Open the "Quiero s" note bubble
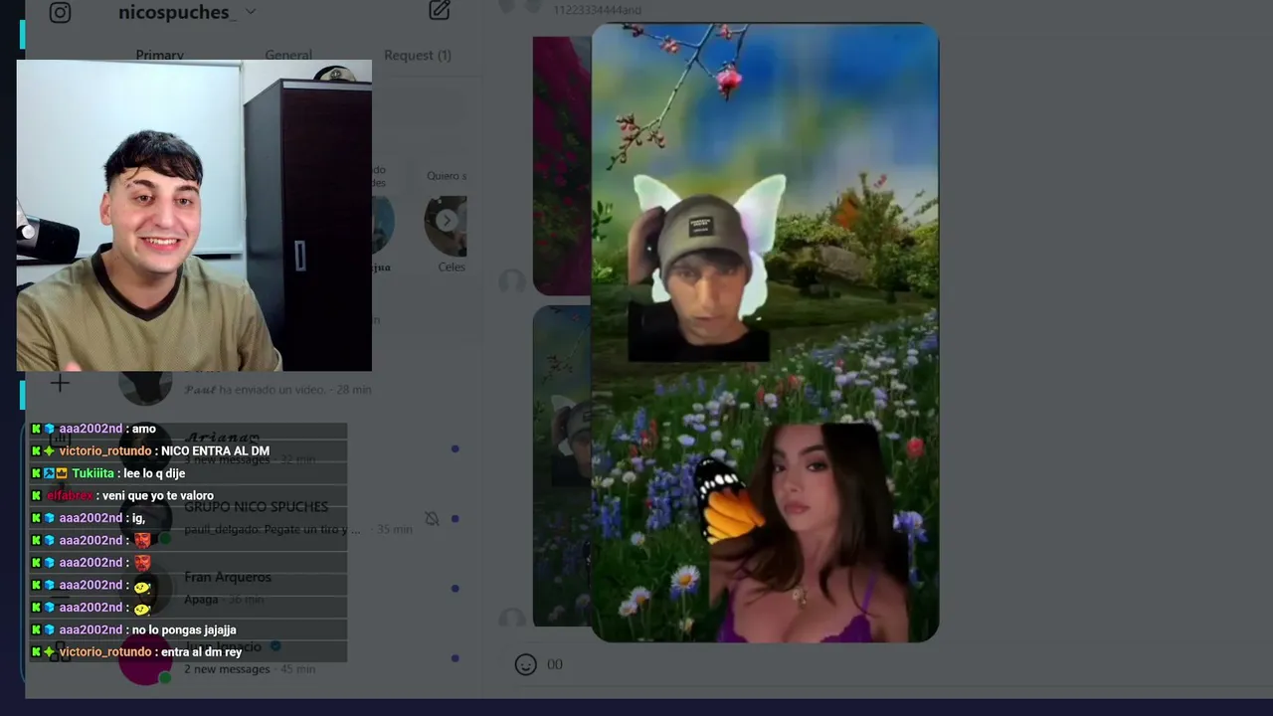 pyautogui.click(x=447, y=176)
